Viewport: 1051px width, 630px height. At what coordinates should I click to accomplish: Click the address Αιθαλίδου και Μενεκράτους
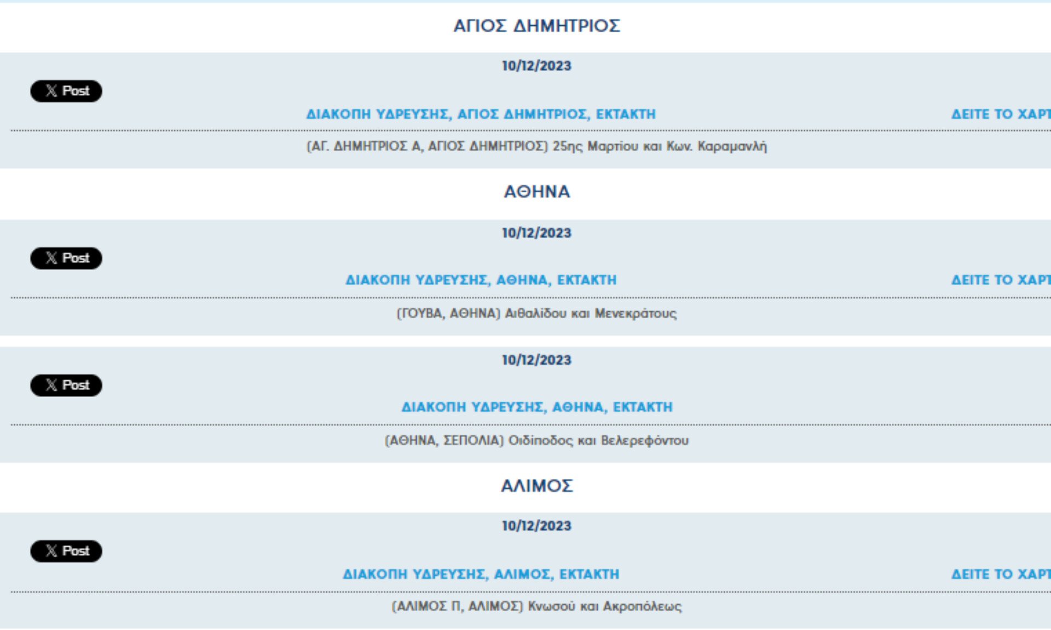pos(591,313)
